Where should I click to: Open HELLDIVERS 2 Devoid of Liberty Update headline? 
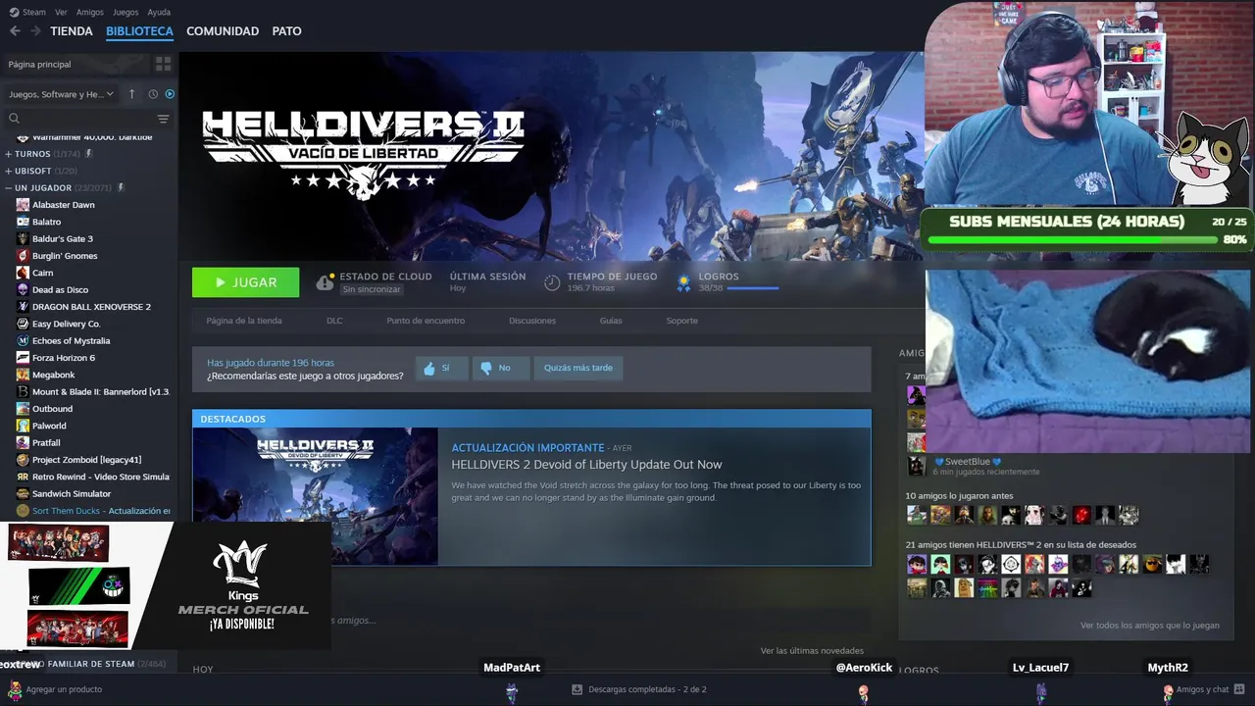pyautogui.click(x=586, y=465)
